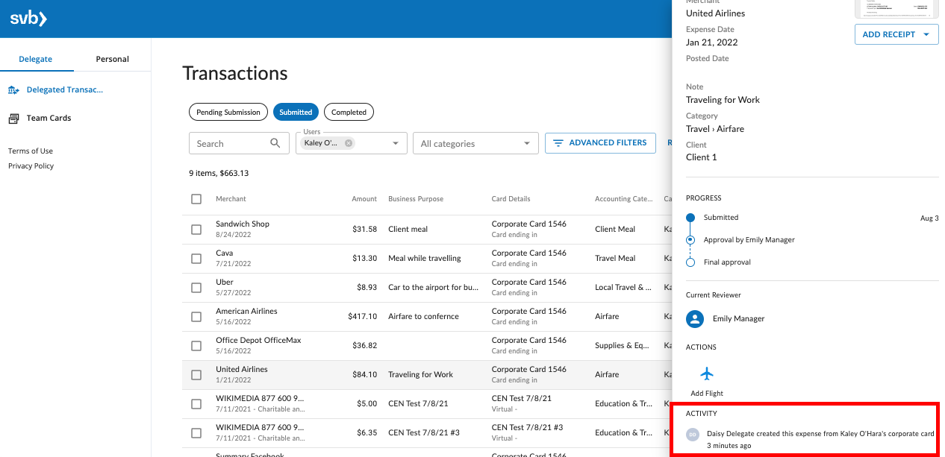
Task: Click the 'Client meal' business purpose cell
Action: click(408, 230)
